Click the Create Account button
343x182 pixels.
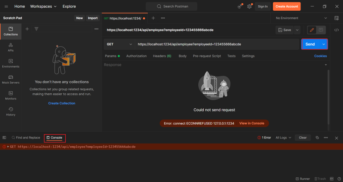(x=287, y=7)
